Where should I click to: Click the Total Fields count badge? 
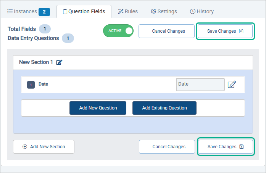point(45,29)
